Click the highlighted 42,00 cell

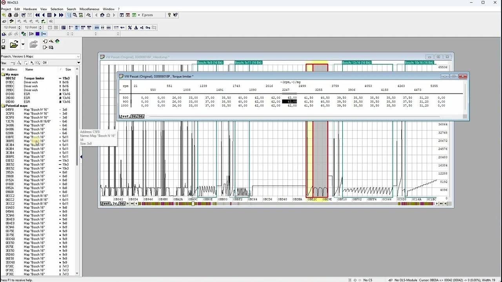[x=289, y=101]
